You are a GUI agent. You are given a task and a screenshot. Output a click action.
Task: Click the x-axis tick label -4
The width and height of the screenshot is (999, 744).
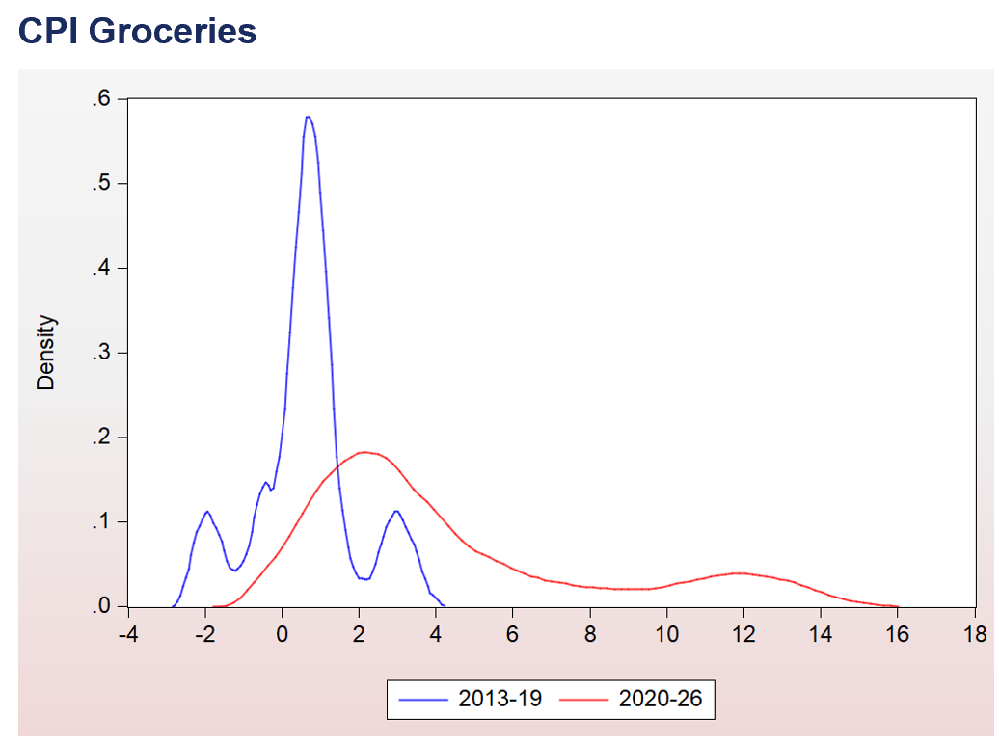(x=128, y=634)
